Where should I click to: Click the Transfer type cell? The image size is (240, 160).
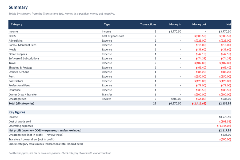(107, 94)
